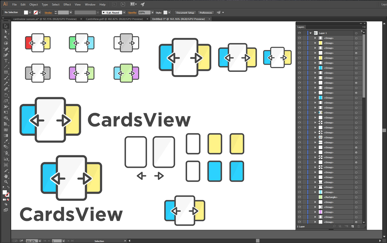
Task: Open the Effect menu
Action: point(67,5)
